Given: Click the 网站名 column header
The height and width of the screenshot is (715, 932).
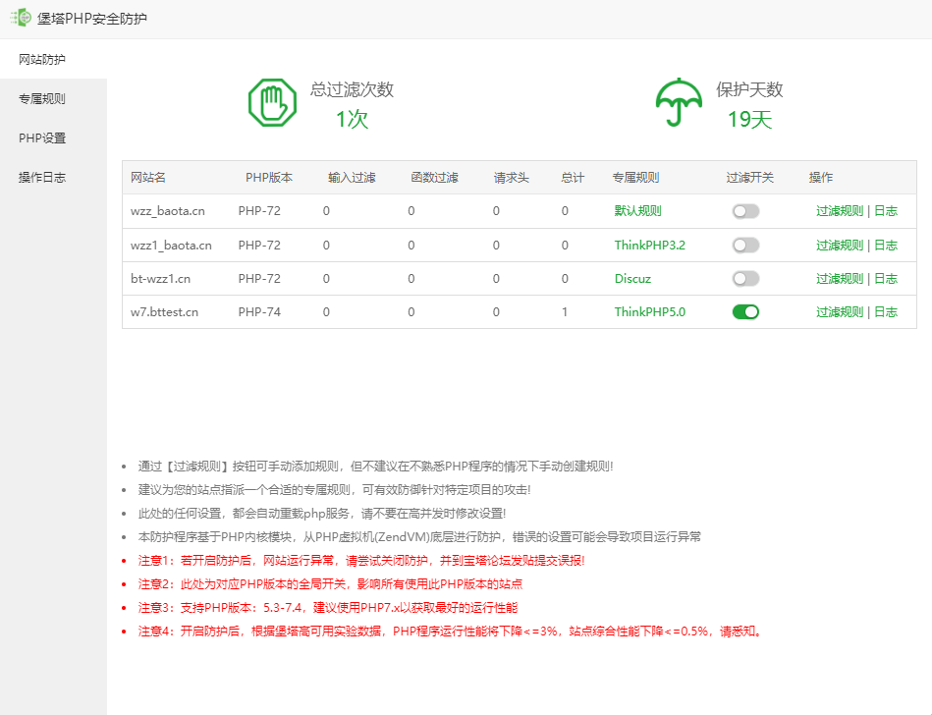Looking at the screenshot, I should point(148,177).
